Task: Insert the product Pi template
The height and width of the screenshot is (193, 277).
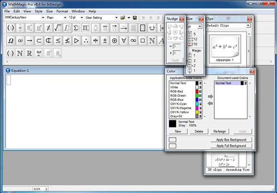Action: (86, 28)
